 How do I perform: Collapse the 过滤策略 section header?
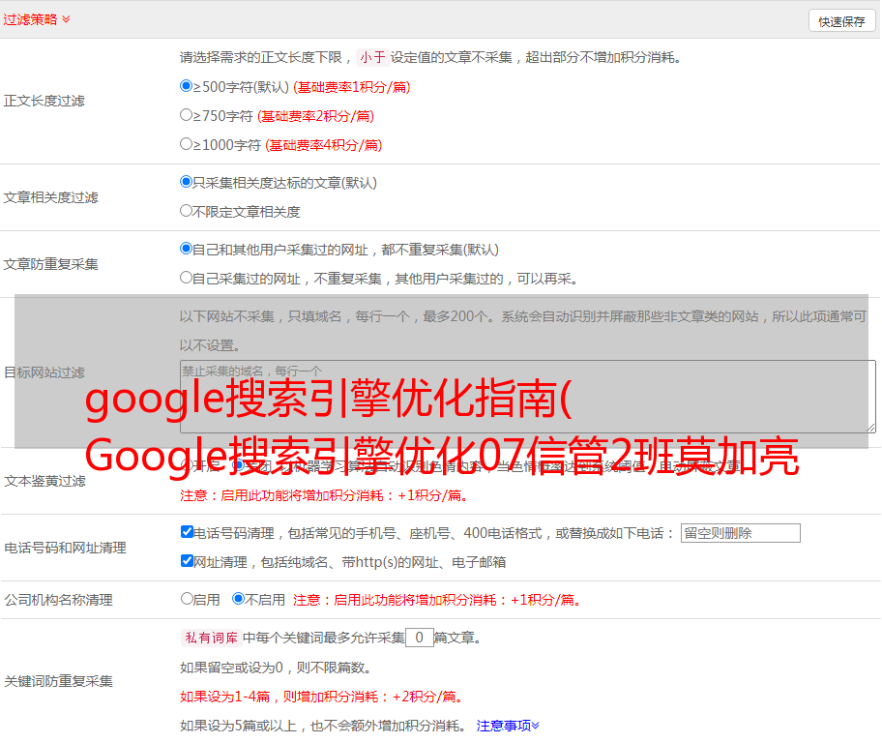(37, 19)
